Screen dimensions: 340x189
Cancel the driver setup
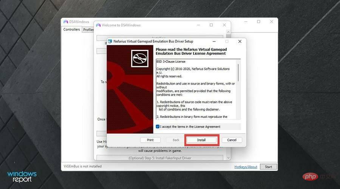(232, 140)
